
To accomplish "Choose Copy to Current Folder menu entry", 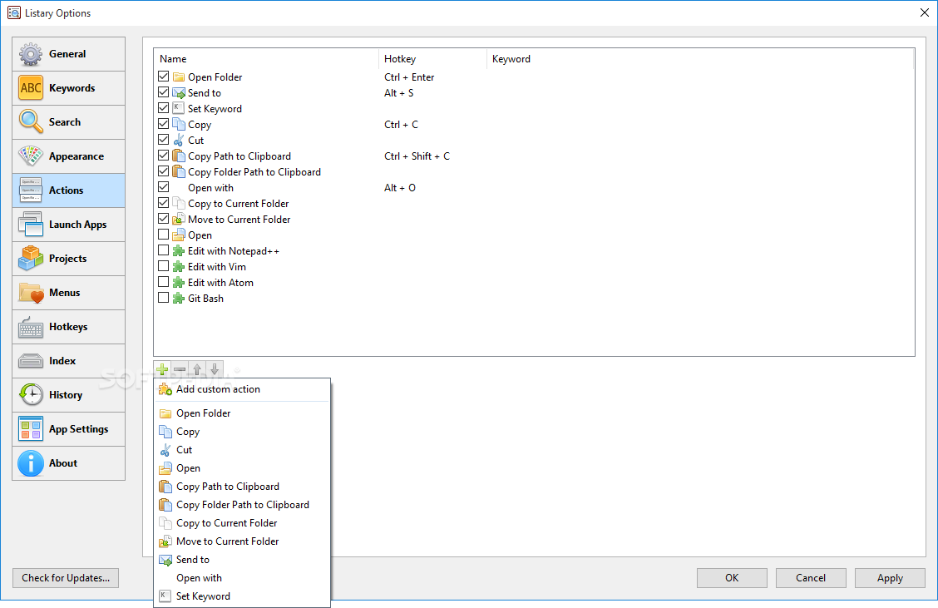I will pos(242,523).
